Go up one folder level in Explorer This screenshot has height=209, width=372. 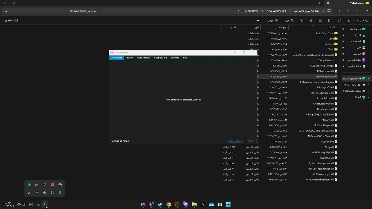(348, 11)
